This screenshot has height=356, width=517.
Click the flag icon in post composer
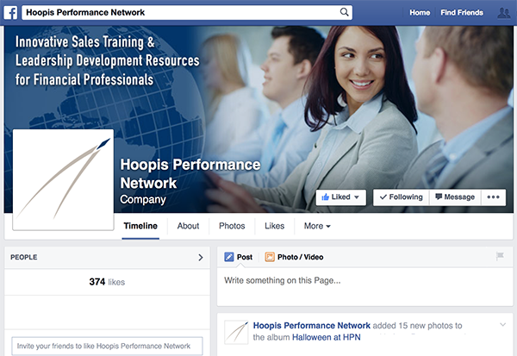[x=500, y=256]
